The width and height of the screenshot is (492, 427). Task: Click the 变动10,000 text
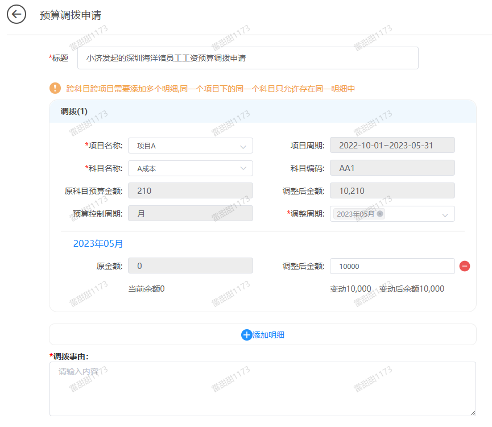(x=350, y=289)
